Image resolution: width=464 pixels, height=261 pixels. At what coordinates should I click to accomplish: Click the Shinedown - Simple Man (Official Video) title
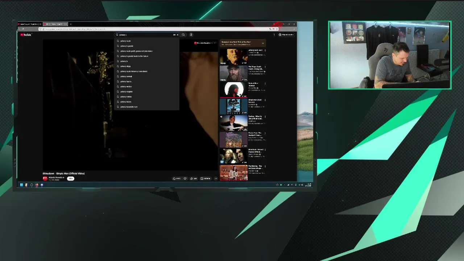click(63, 174)
